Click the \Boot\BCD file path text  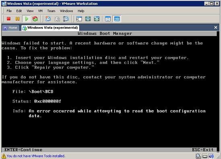pyautogui.click(x=41, y=92)
